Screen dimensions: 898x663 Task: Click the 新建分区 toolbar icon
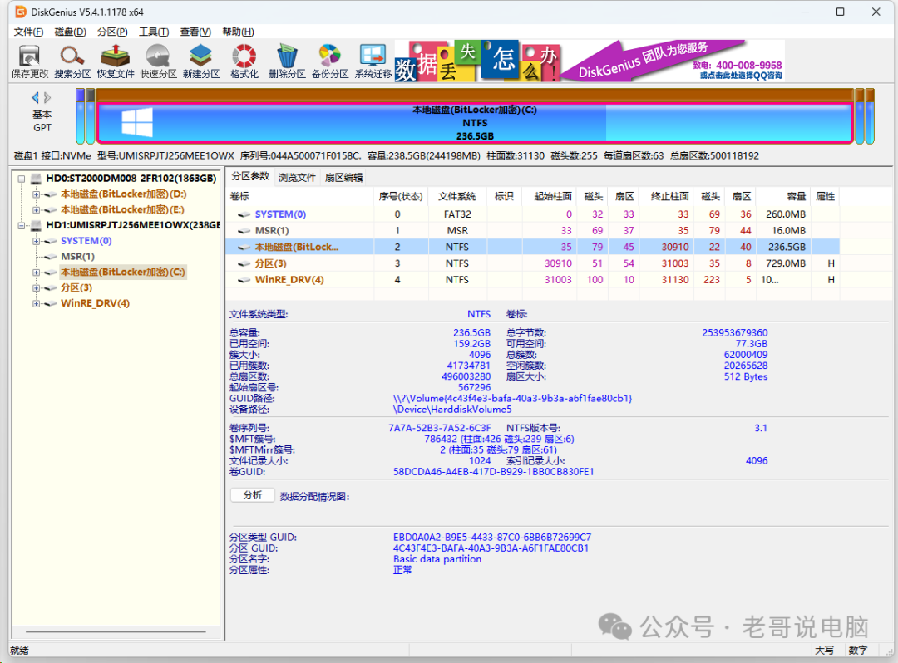coord(201,61)
